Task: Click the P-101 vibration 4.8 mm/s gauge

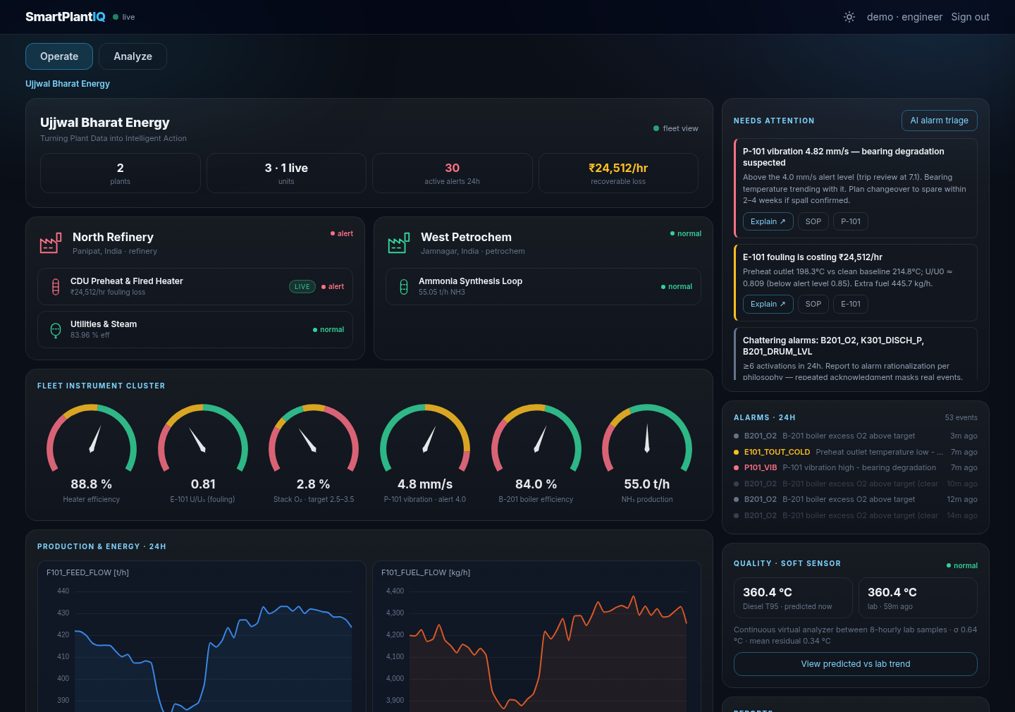Action: point(425,453)
